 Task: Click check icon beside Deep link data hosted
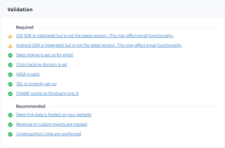[10, 115]
